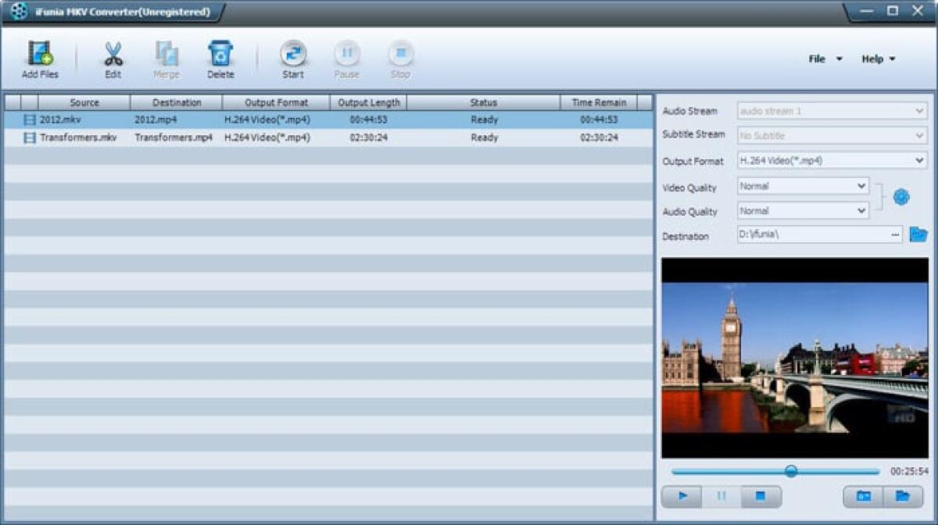Screen dimensions: 938x525
Task: Click the Add Files icon
Action: click(40, 55)
